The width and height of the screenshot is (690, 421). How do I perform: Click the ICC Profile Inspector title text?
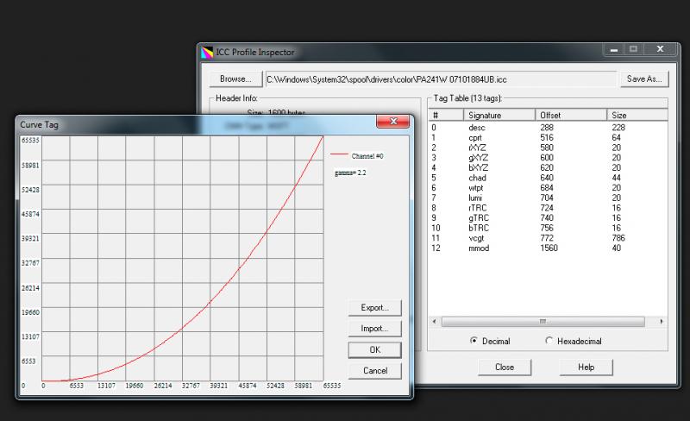pos(254,52)
